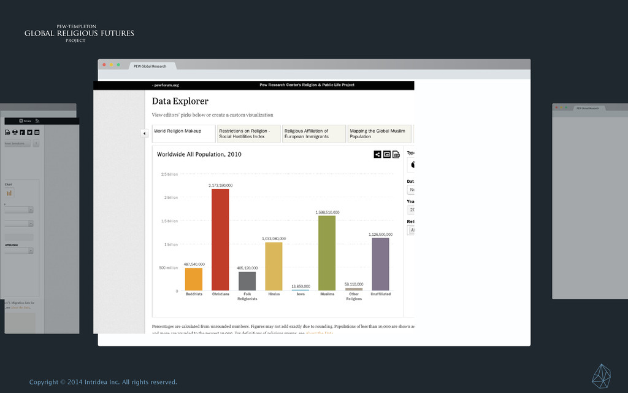Viewport: 628px width, 393px height.
Task: Click the 58,110,000 value label
Action: 354,284
